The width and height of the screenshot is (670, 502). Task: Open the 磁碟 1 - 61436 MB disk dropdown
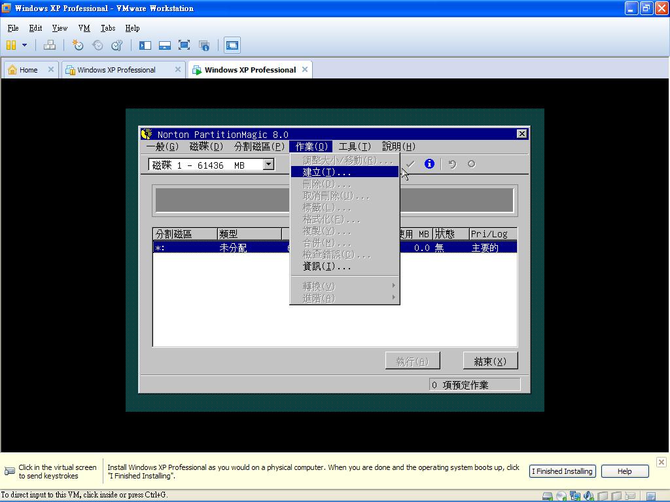pos(269,164)
